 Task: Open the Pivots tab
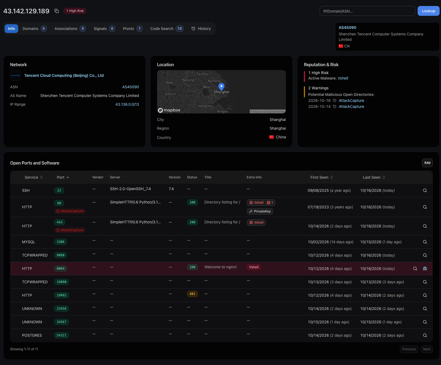point(132,29)
